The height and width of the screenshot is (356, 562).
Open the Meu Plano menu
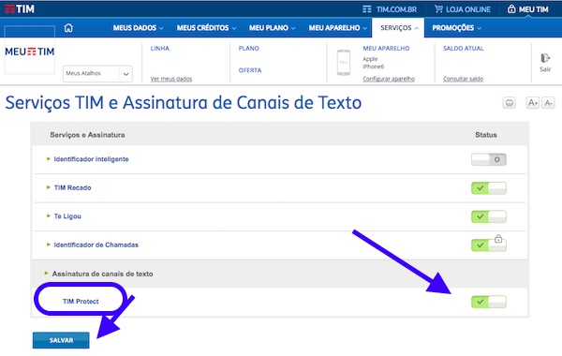tap(273, 28)
